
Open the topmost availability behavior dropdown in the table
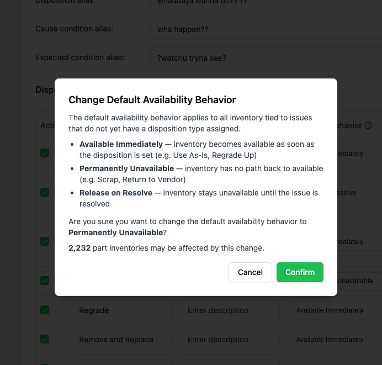coord(356,154)
